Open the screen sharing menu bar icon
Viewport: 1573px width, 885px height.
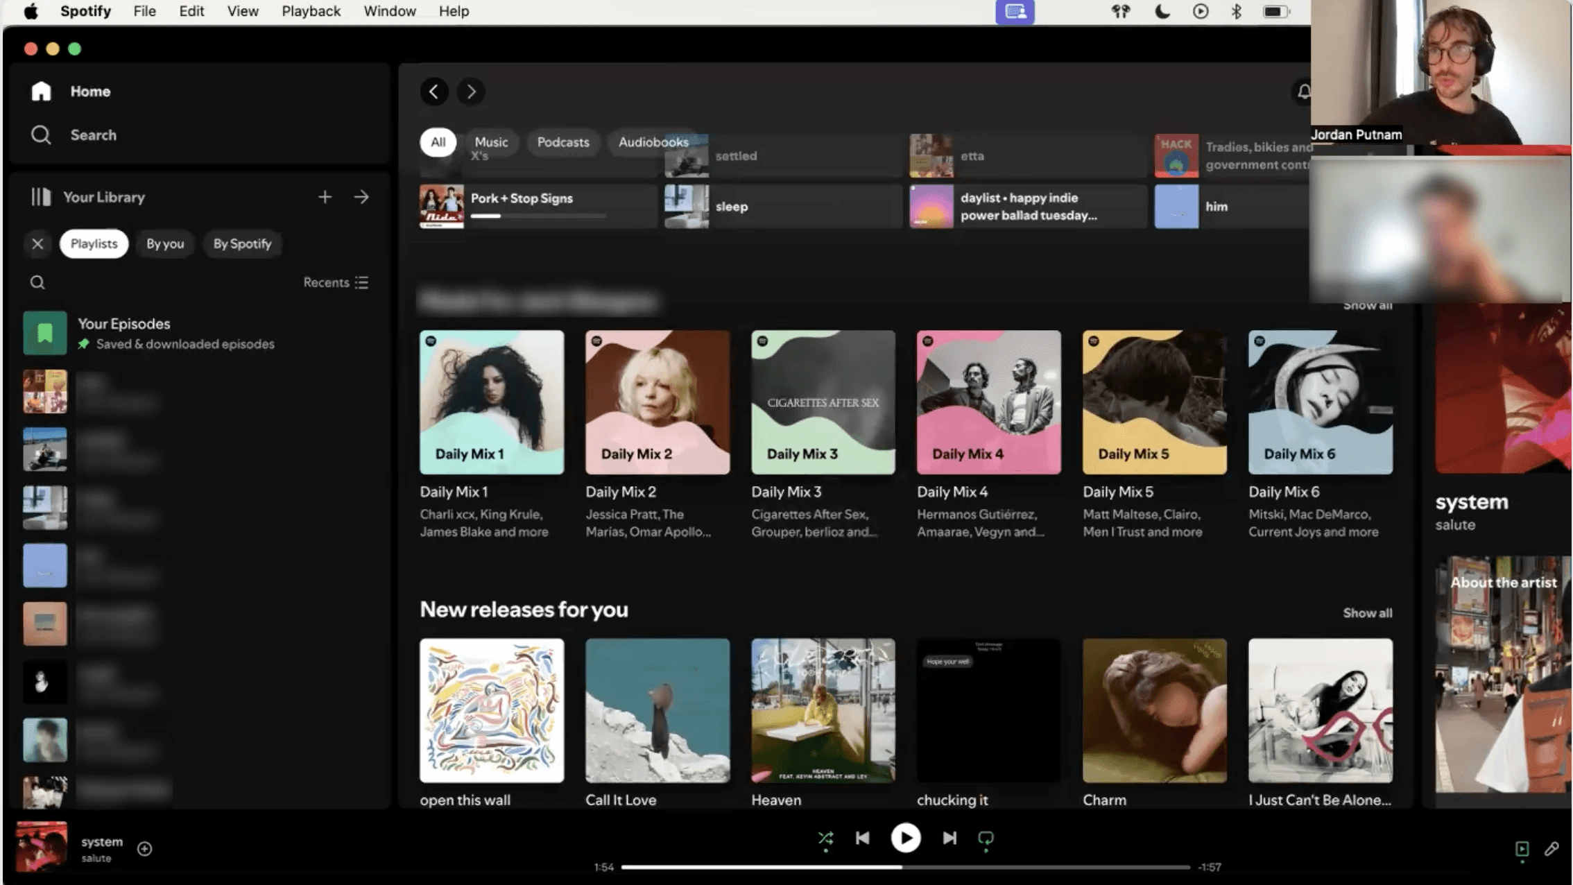pyautogui.click(x=1015, y=12)
